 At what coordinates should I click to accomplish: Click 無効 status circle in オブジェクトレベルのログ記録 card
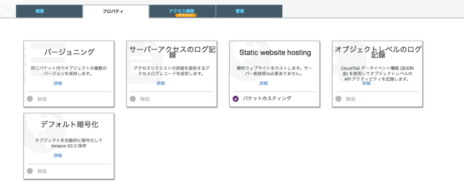click(x=338, y=99)
